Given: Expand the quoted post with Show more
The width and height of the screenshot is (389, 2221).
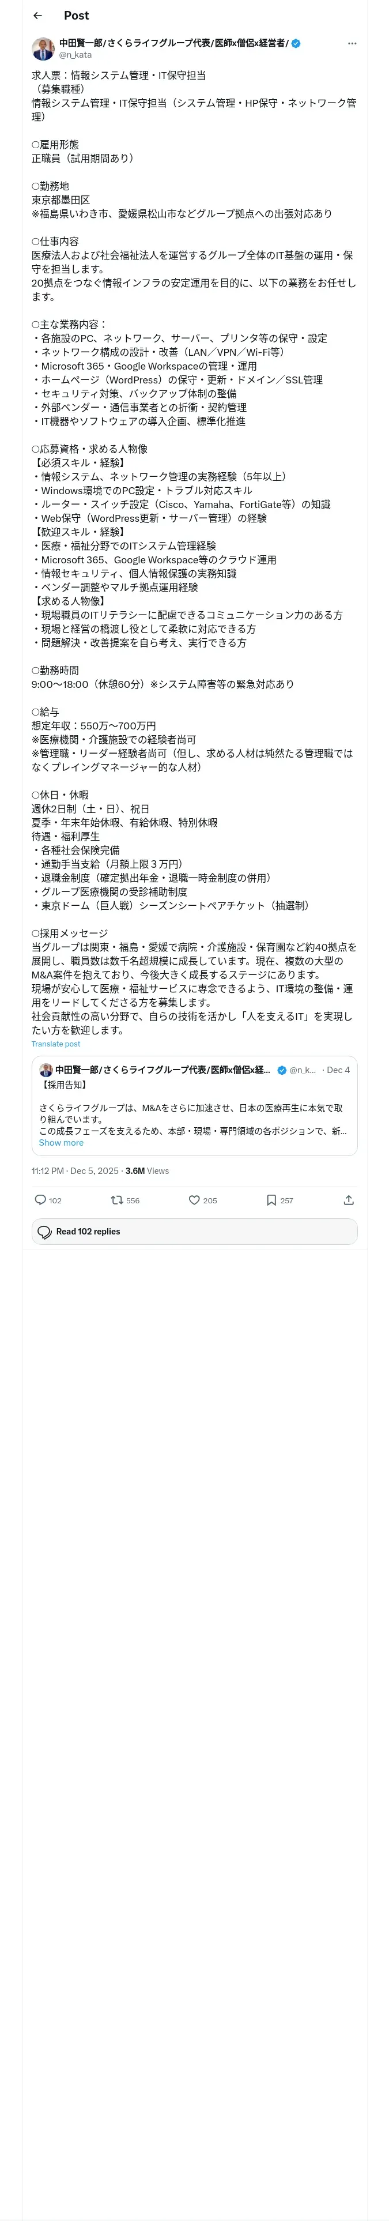Looking at the screenshot, I should (x=61, y=1142).
